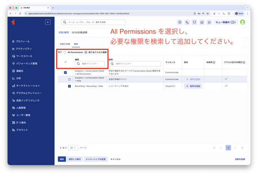The height and width of the screenshot is (175, 258).
Task: Bookmark this page with the star icon
Action: pyautogui.click(x=208, y=13)
